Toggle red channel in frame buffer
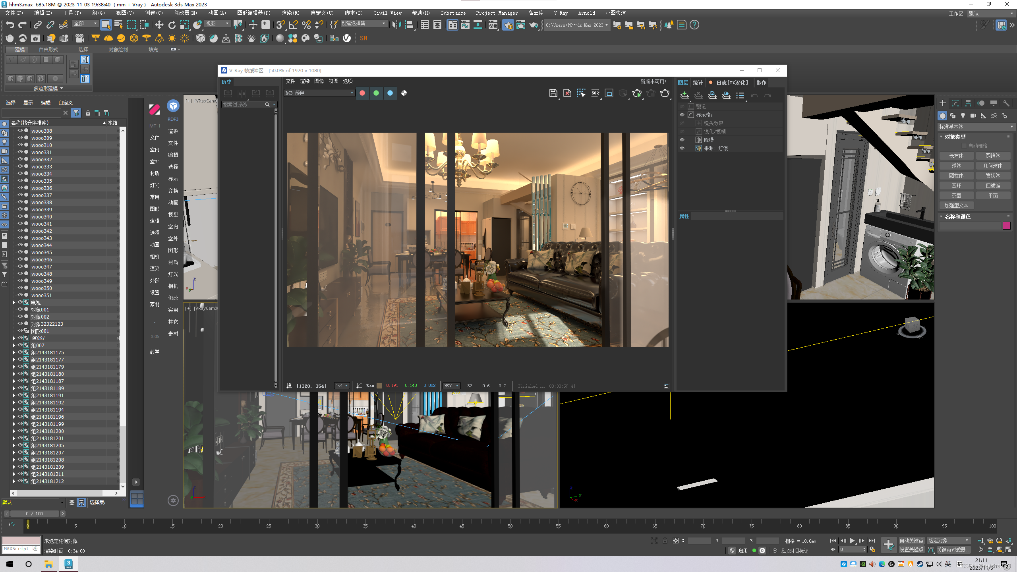This screenshot has height=572, width=1017. [x=362, y=93]
